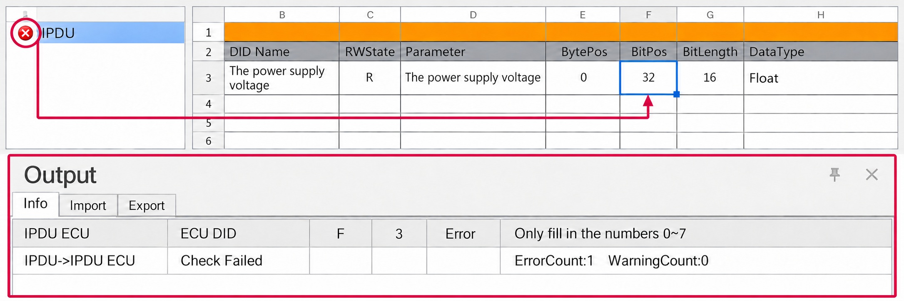The width and height of the screenshot is (904, 301).
Task: Select column H header
Action: (x=821, y=15)
